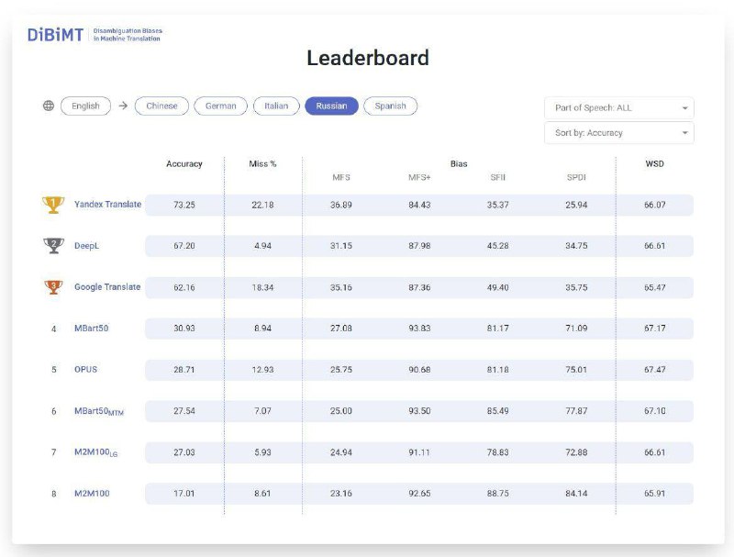This screenshot has width=734, height=557.
Task: Select the Russian language tab
Action: pos(331,106)
